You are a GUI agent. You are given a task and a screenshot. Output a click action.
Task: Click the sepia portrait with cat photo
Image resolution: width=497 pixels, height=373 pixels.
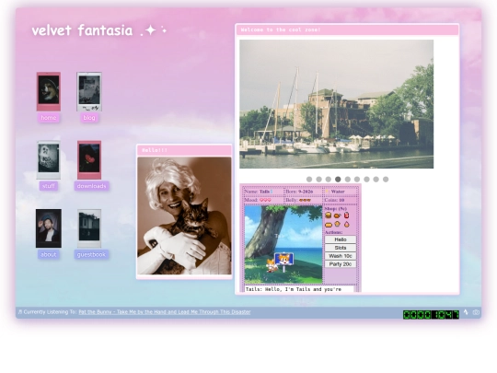point(184,216)
